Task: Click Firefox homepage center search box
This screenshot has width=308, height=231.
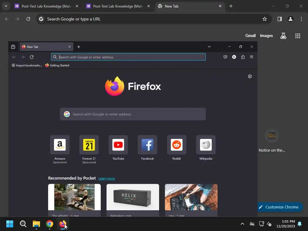Action: (133, 114)
